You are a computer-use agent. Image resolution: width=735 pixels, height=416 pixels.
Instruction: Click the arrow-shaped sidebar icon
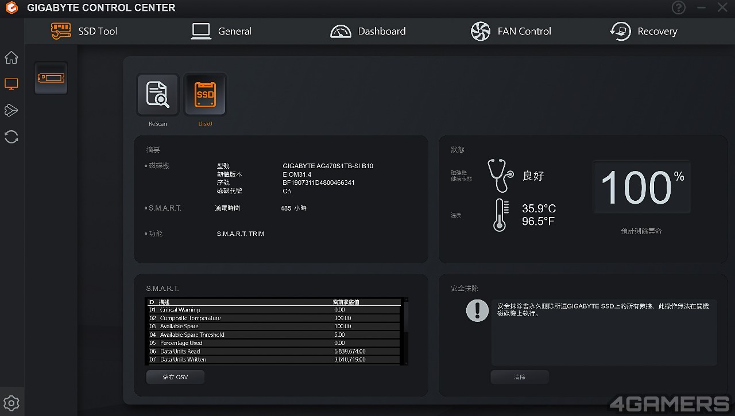click(11, 110)
